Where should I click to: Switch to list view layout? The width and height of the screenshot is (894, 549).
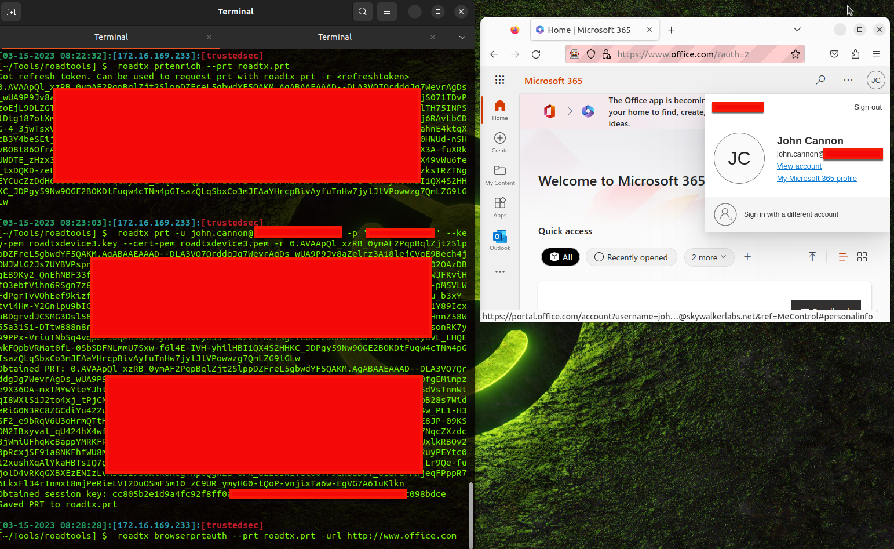click(843, 257)
